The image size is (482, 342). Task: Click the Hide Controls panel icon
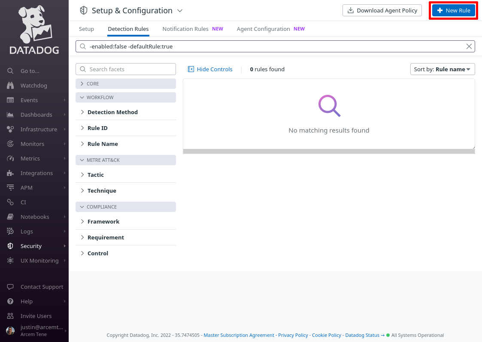191,69
